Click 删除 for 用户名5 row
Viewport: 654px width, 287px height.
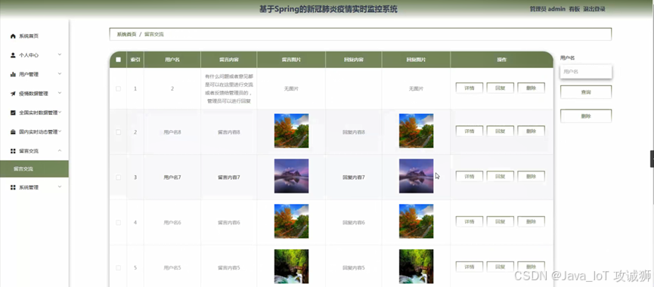tap(531, 267)
